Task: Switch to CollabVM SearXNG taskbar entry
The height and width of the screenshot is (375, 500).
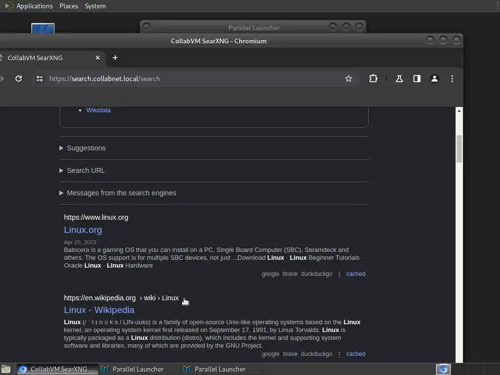Action: point(58,369)
